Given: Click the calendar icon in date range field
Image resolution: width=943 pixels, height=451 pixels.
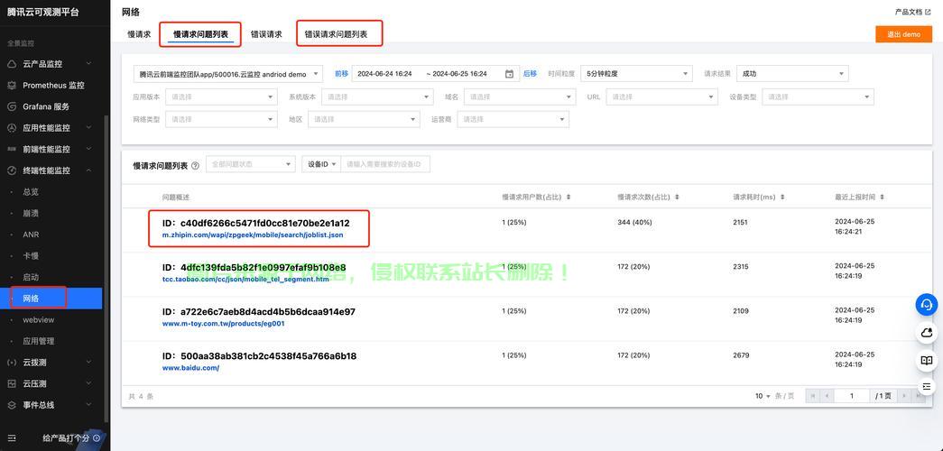Looking at the screenshot, I should (509, 74).
